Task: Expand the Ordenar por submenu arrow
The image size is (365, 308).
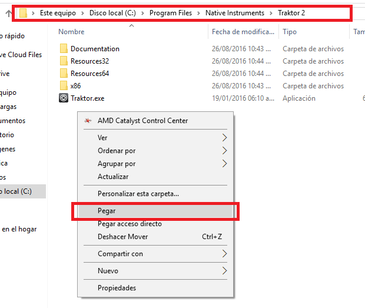Action: tap(224, 151)
